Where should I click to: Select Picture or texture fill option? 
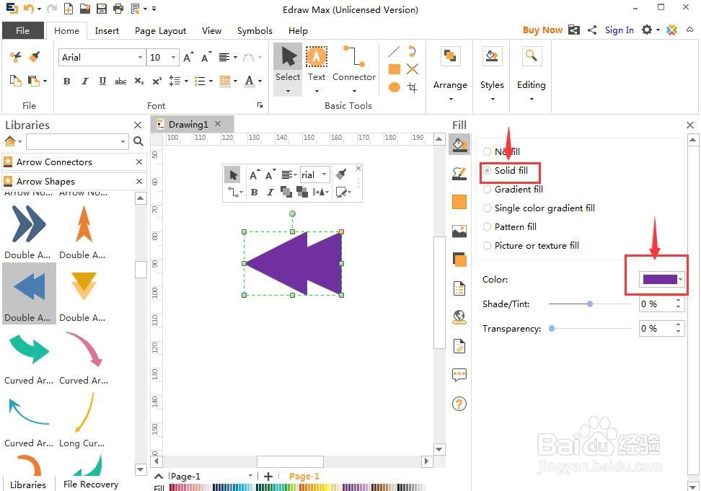pyautogui.click(x=531, y=245)
